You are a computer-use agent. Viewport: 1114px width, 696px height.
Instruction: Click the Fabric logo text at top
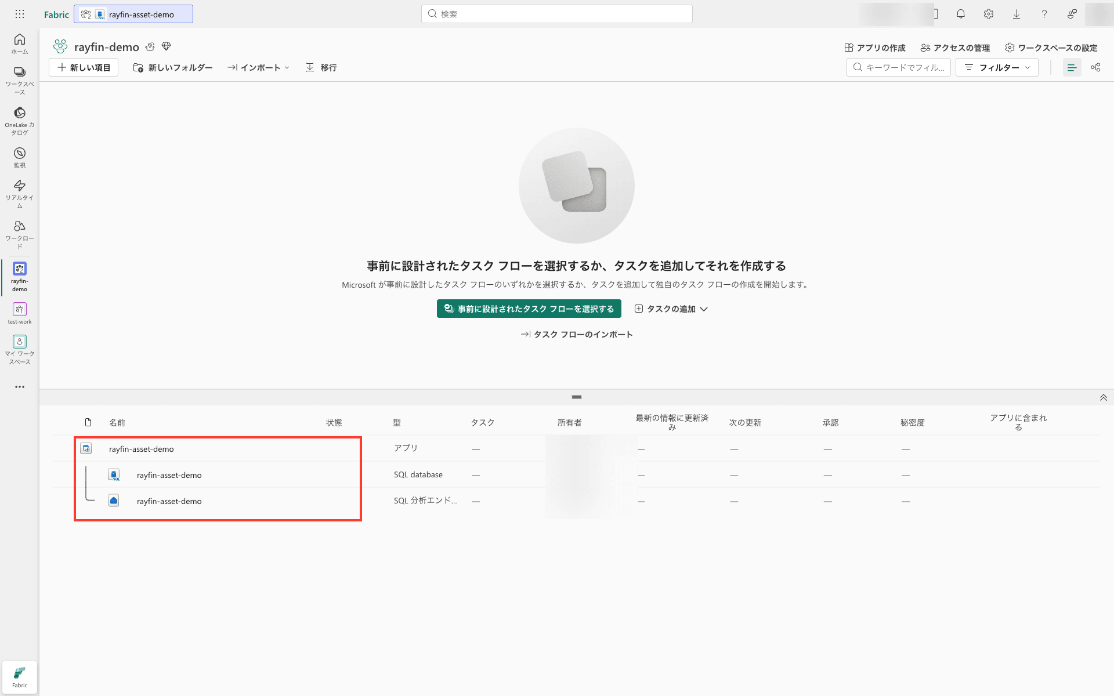point(56,14)
